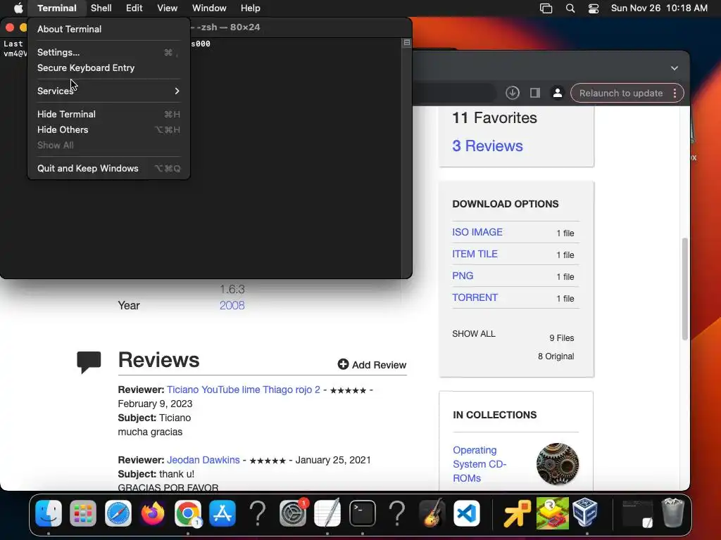The height and width of the screenshot is (540, 721).
Task: Open Operating System CD-ROMs collection link
Action: tap(479, 464)
